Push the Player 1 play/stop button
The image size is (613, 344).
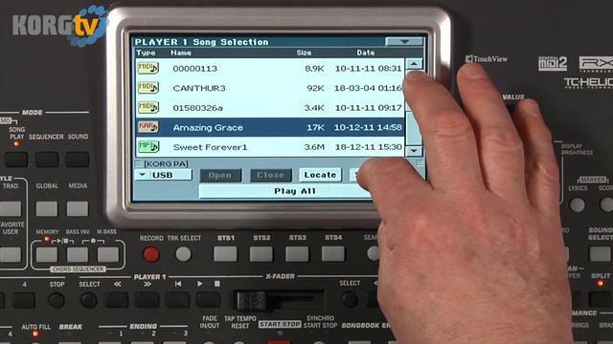[x=208, y=300]
